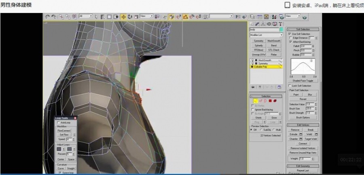The height and width of the screenshot is (175, 364).
Task: Collapse the Soft Selection rollout
Action: [303, 29]
